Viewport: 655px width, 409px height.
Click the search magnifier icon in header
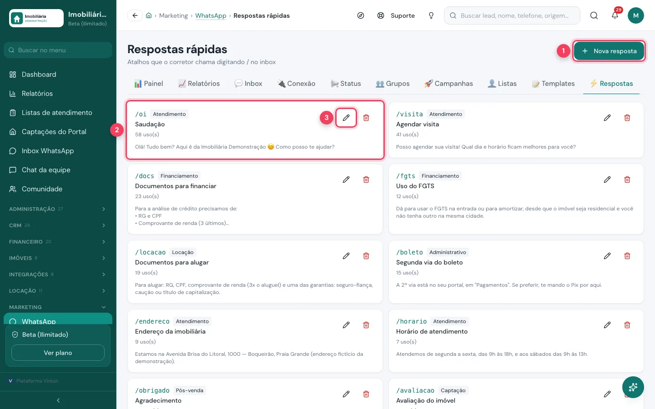point(594,15)
